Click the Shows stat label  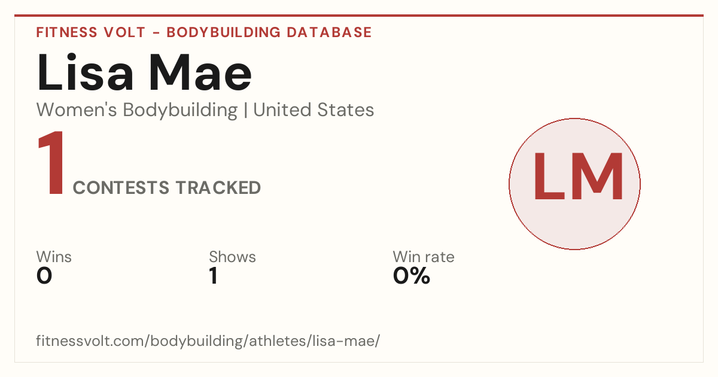pyautogui.click(x=232, y=257)
